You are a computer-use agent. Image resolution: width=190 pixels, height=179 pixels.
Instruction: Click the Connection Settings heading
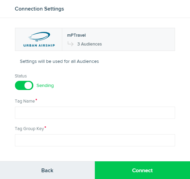39,9
